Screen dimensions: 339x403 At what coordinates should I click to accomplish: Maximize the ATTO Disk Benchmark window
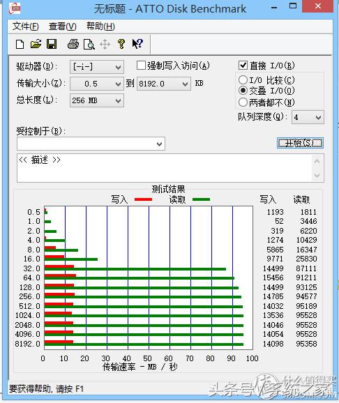[x=293, y=6]
